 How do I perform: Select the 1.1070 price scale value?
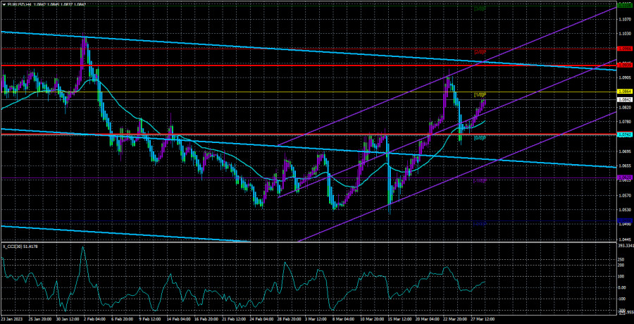(x=625, y=18)
